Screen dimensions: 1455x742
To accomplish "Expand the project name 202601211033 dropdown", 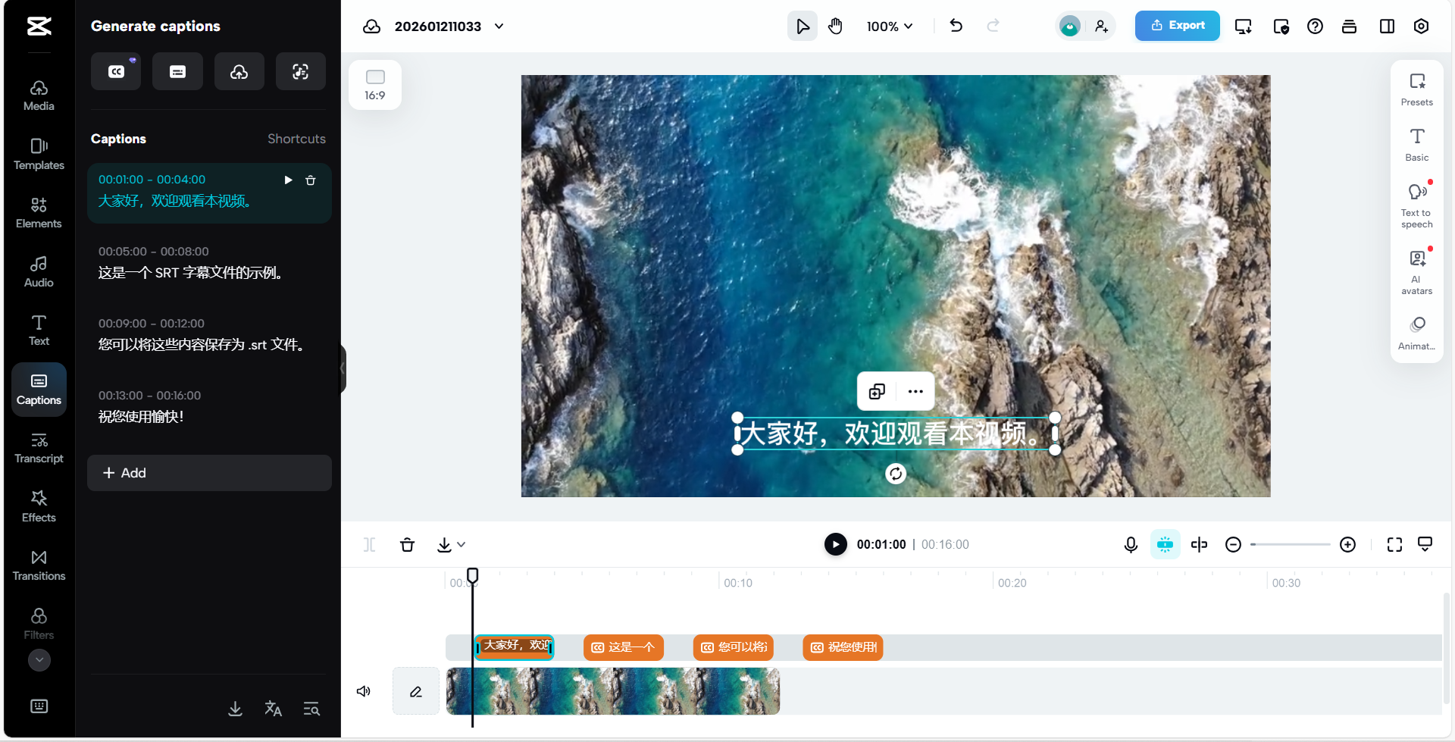I will coord(499,26).
